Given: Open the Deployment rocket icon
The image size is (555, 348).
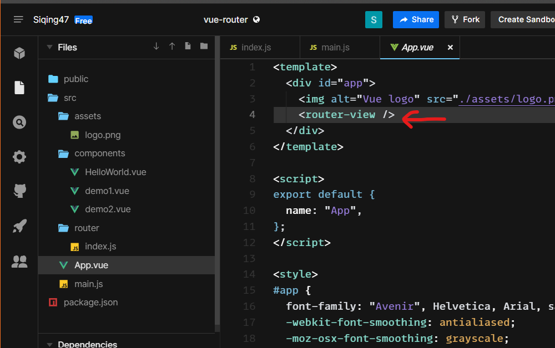Looking at the screenshot, I should coord(19,226).
